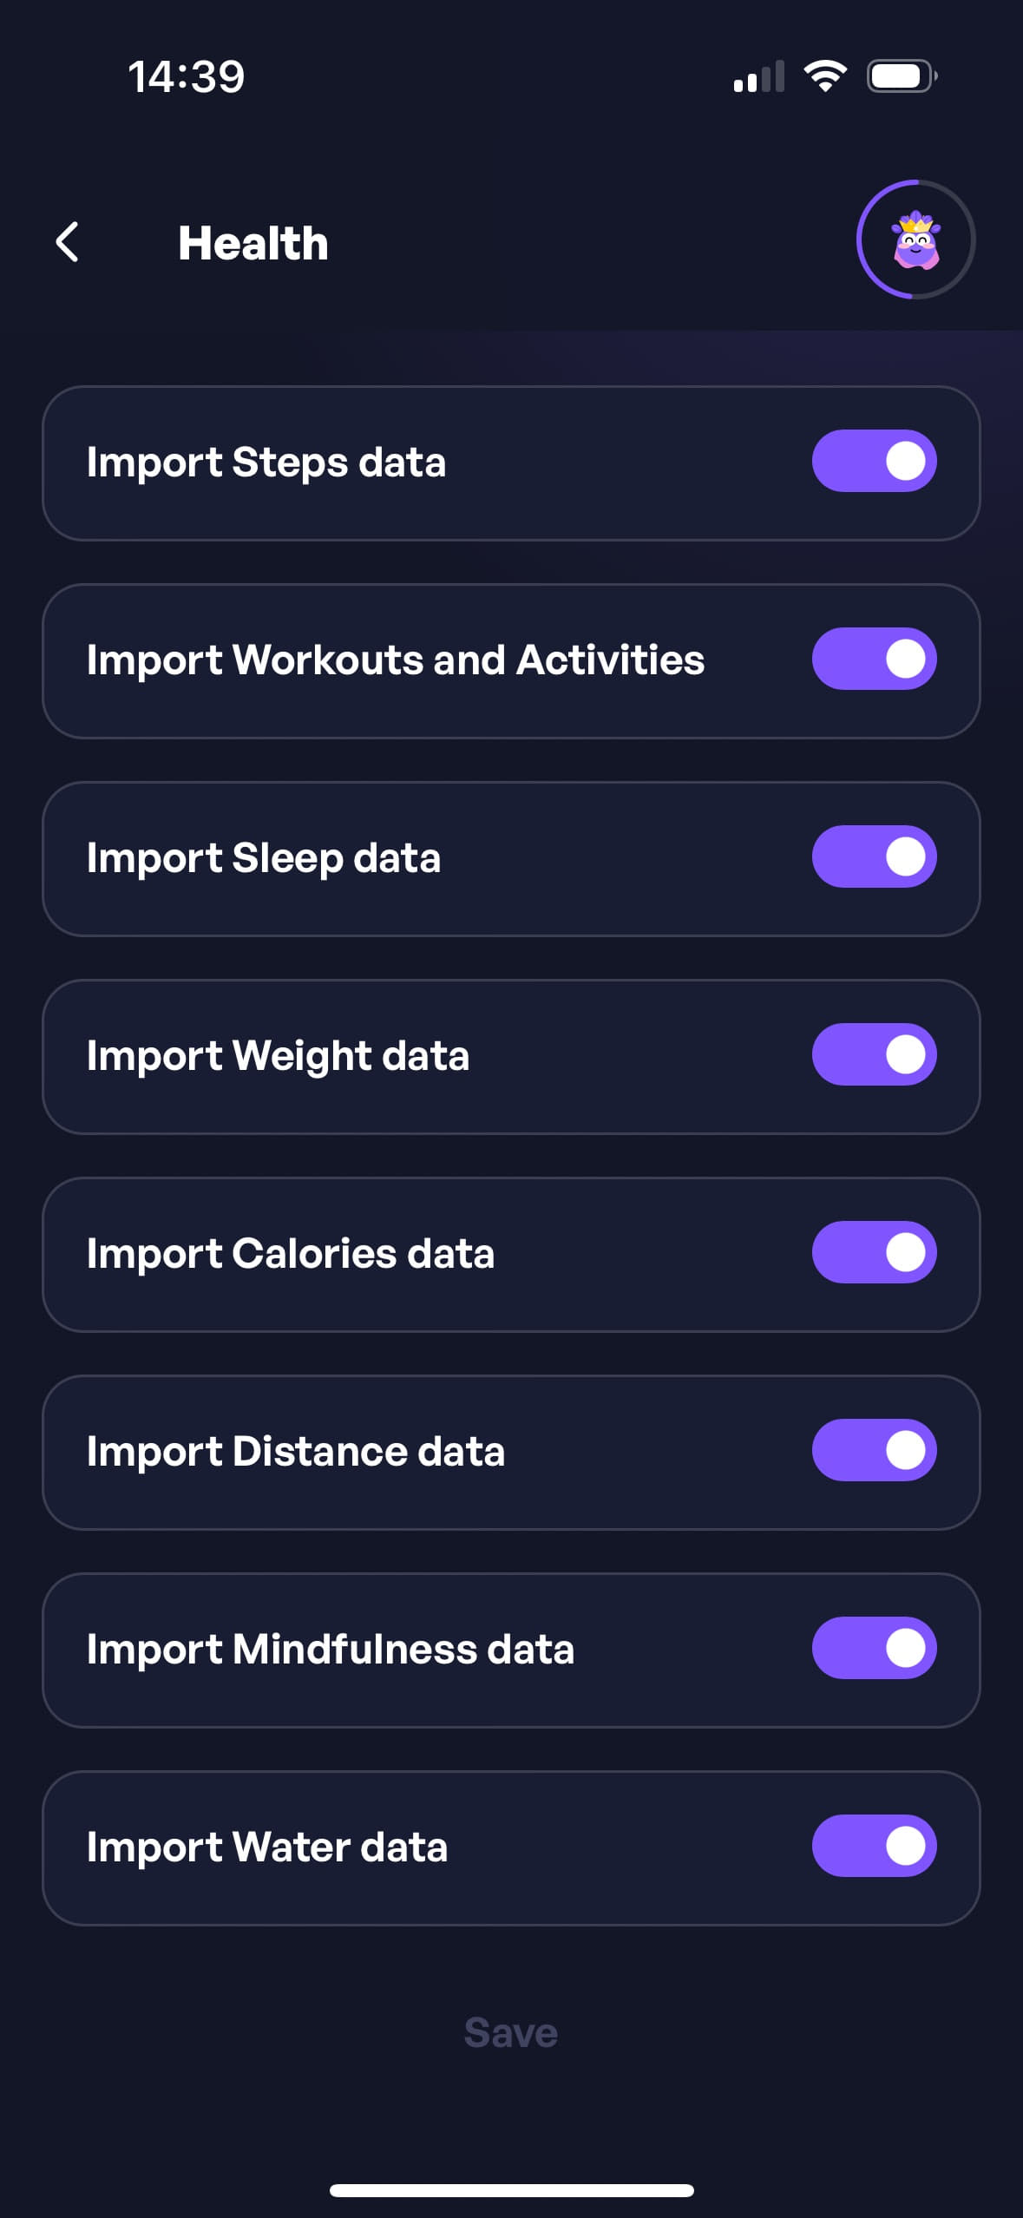Turn off Import Workouts and Activities
The width and height of the screenshot is (1023, 2218).
[874, 659]
